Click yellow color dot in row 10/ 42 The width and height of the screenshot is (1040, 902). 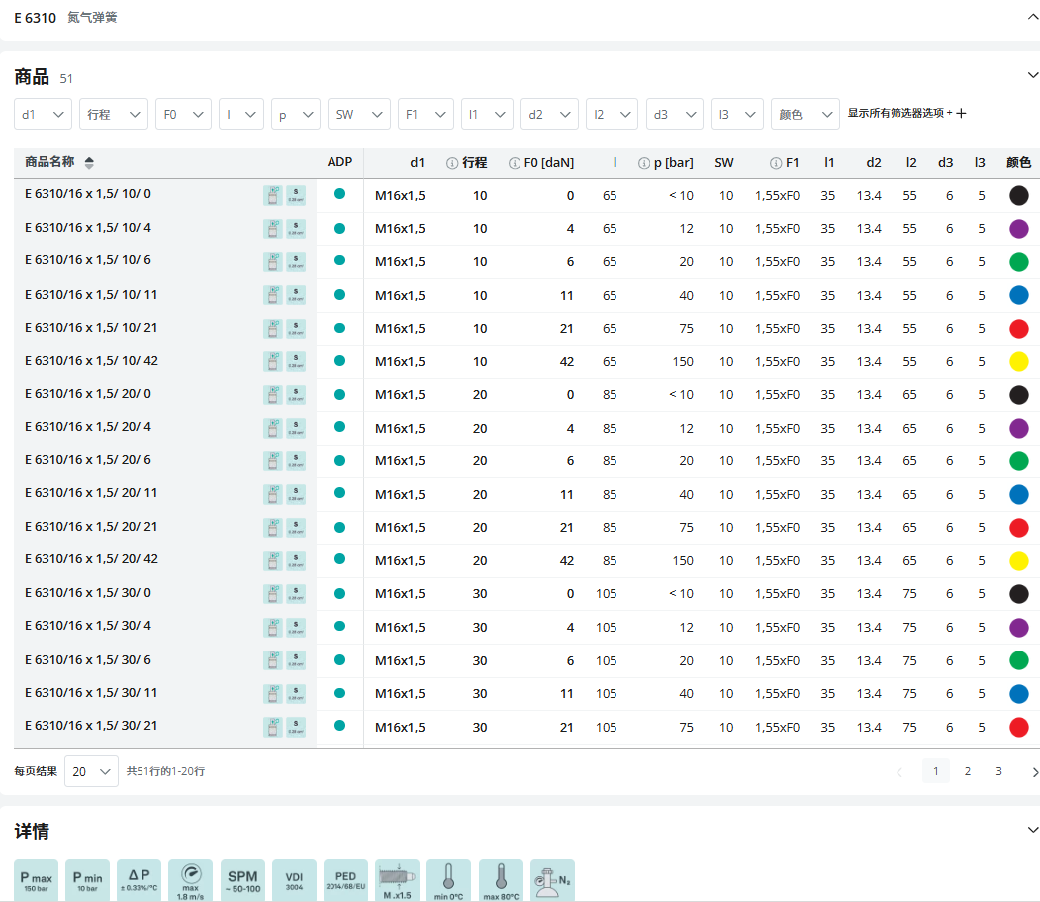click(1019, 361)
